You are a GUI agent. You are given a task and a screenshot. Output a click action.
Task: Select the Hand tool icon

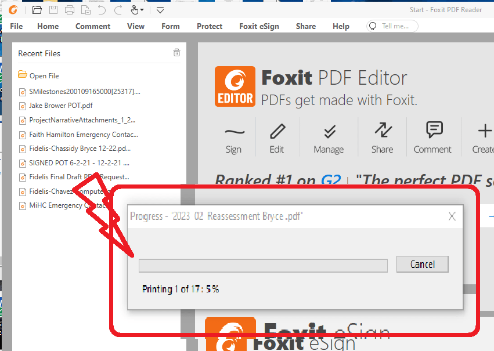tap(135, 10)
